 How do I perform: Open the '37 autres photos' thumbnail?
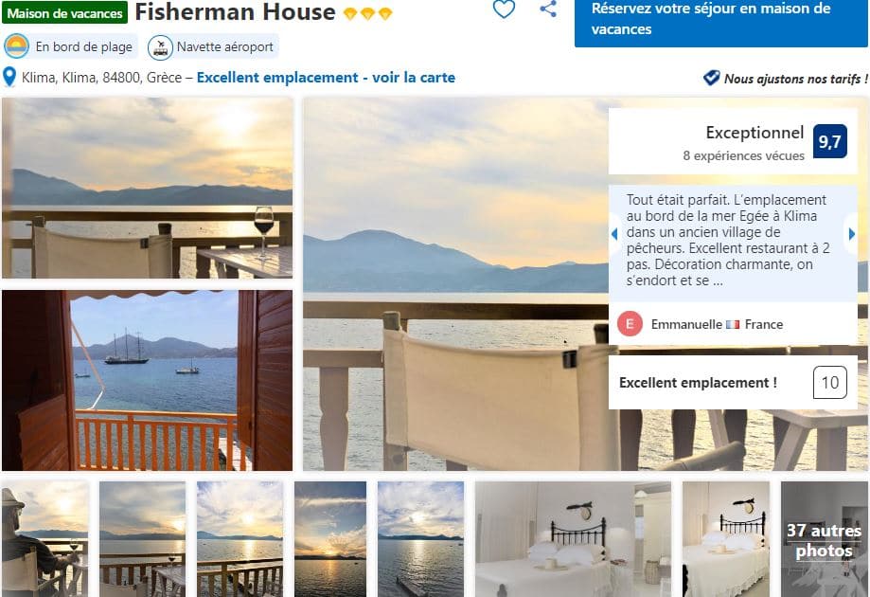tap(824, 538)
